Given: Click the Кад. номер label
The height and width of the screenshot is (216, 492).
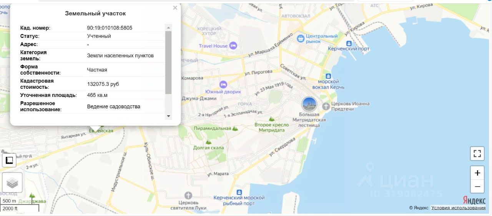Looking at the screenshot, I should pos(35,28).
